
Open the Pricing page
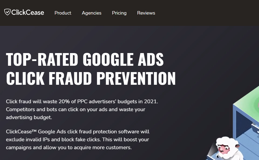[x=119, y=13]
